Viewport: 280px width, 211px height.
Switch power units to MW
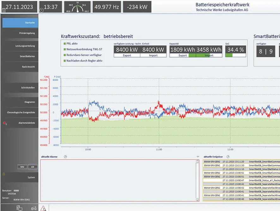(22, 167)
